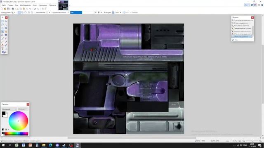This screenshot has height=148, width=264.
Task: Select the Paintbrush tool
Action: coord(2,38)
